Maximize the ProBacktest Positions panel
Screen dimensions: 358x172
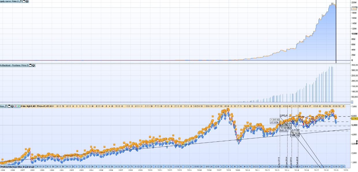point(30,65)
